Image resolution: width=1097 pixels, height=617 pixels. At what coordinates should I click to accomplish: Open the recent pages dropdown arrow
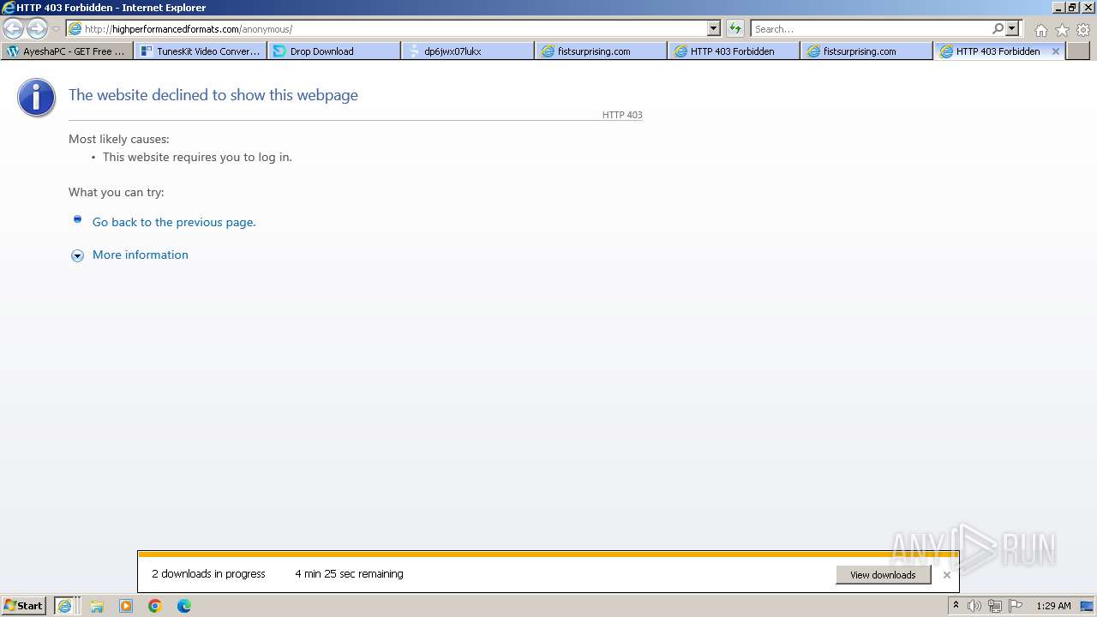(x=56, y=29)
